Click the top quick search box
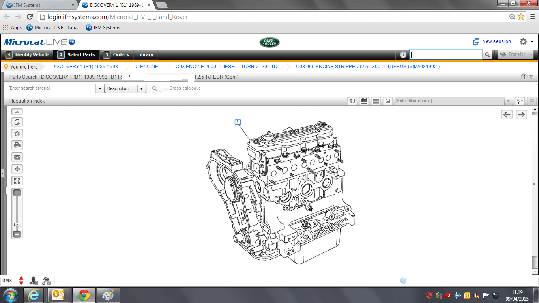Viewport: 539px width, 303px height. tap(446, 55)
